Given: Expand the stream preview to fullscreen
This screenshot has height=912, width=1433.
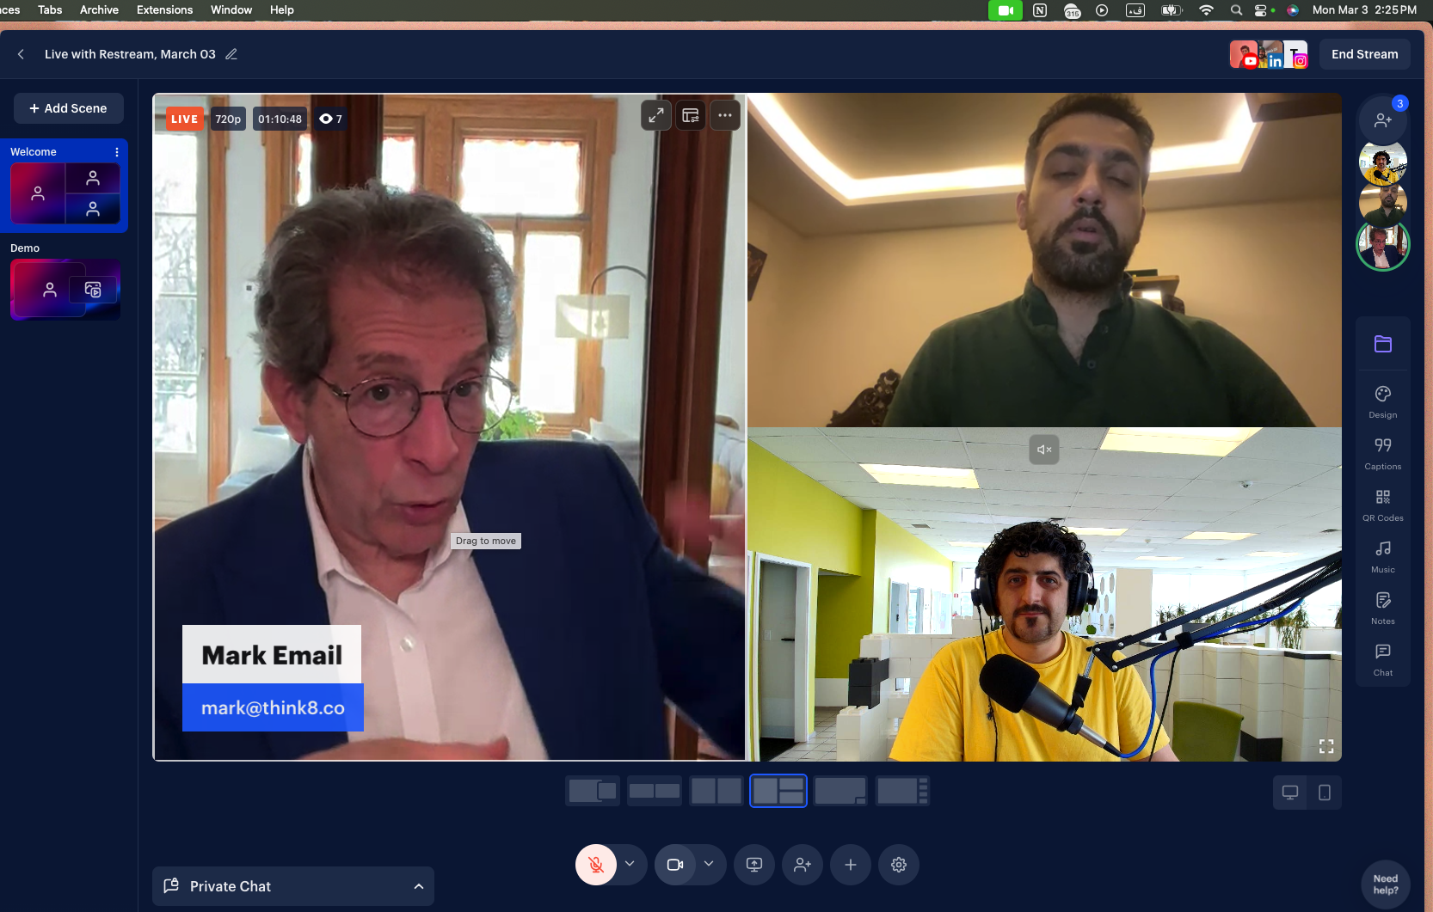Looking at the screenshot, I should pos(656,115).
